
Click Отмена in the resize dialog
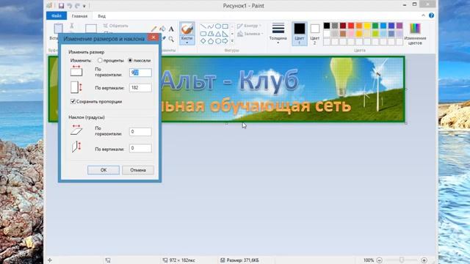click(138, 170)
